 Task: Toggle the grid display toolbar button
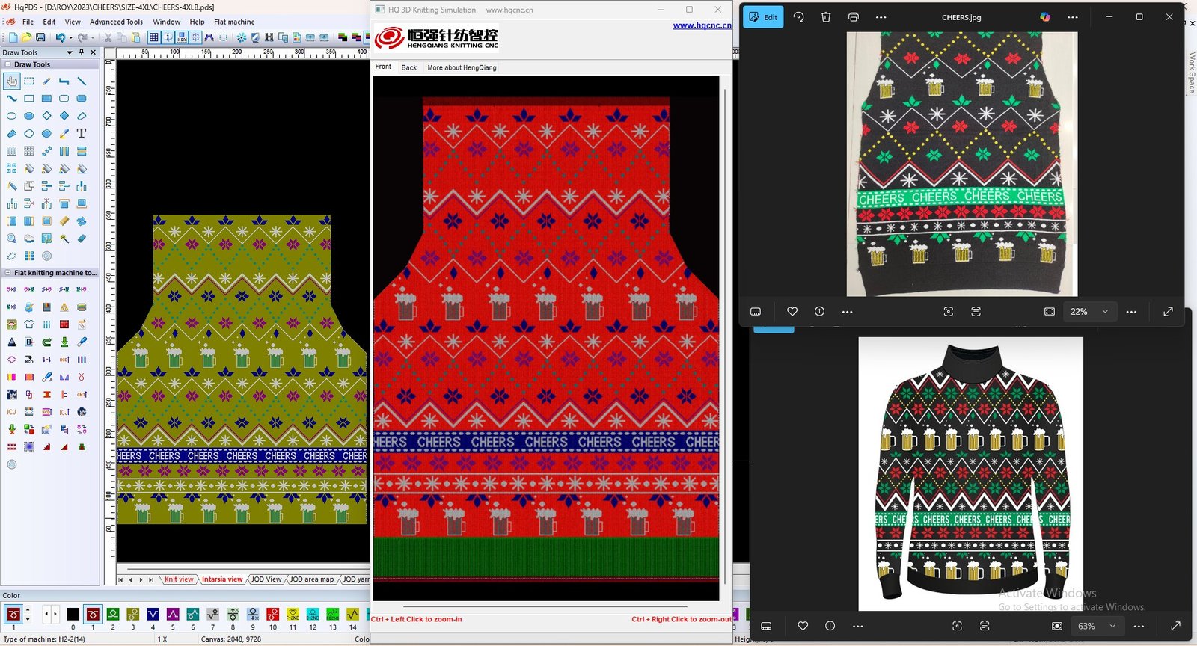point(153,37)
